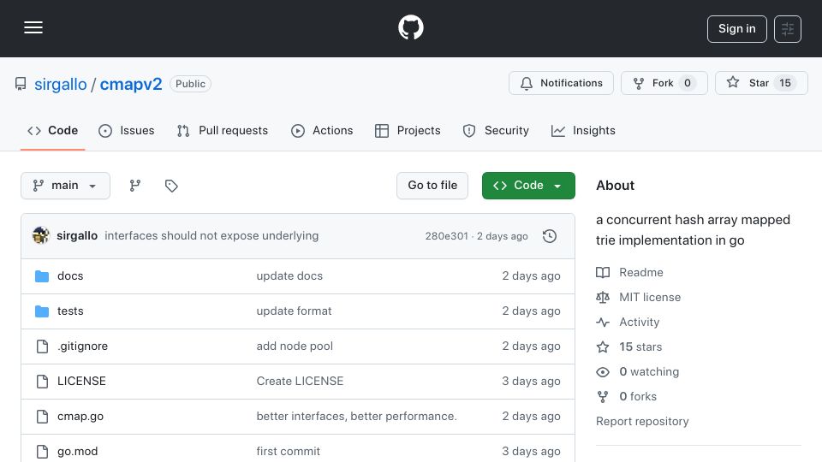822x462 pixels.
Task: Go to the GitHub homepage logo
Action: click(x=411, y=27)
